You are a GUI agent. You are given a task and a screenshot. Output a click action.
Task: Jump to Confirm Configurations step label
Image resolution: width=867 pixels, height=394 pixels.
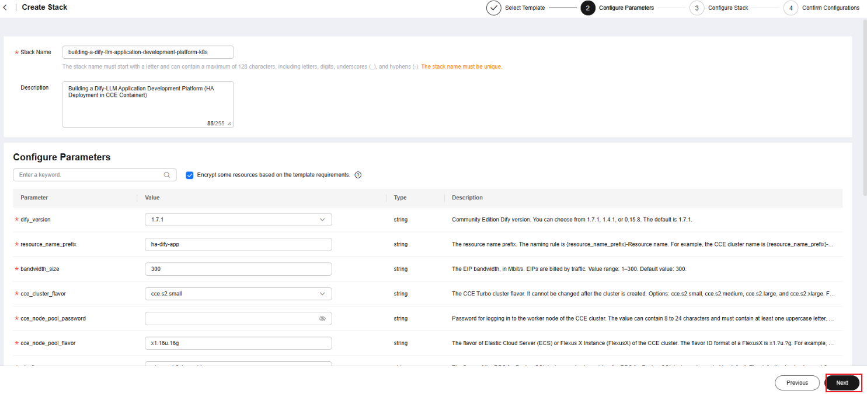[831, 8]
